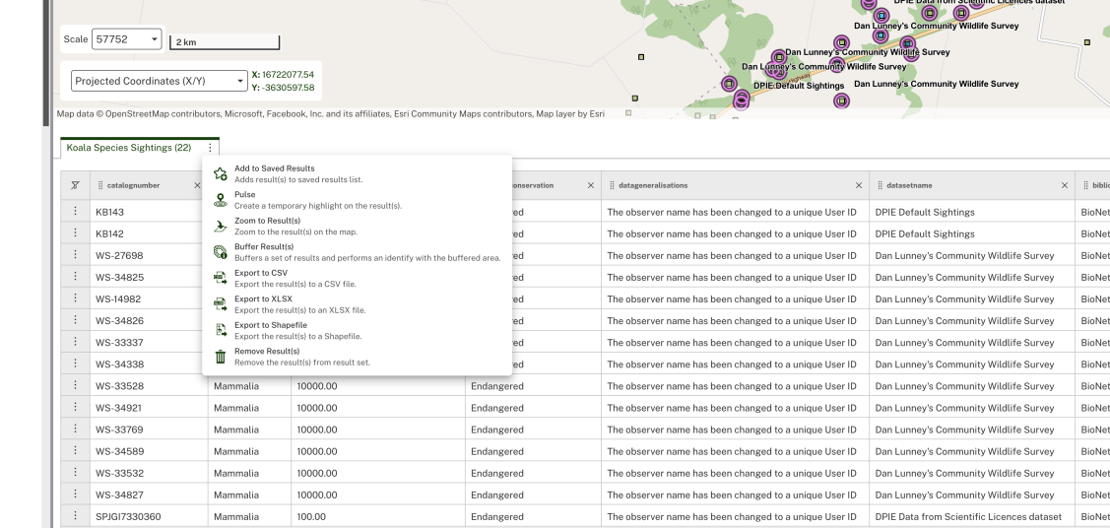
Task: Select DPIE Default Sightings cell in KB143 row
Action: [972, 212]
